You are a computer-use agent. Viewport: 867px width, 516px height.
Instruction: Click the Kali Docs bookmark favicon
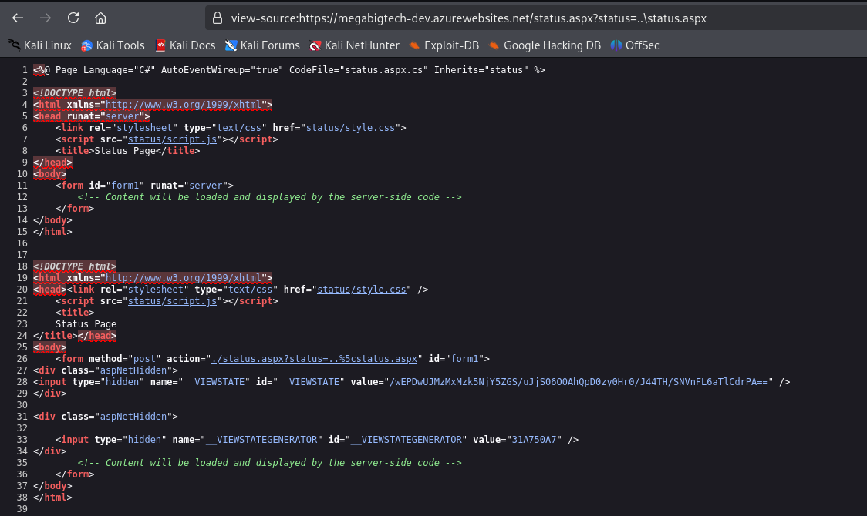pyautogui.click(x=160, y=45)
